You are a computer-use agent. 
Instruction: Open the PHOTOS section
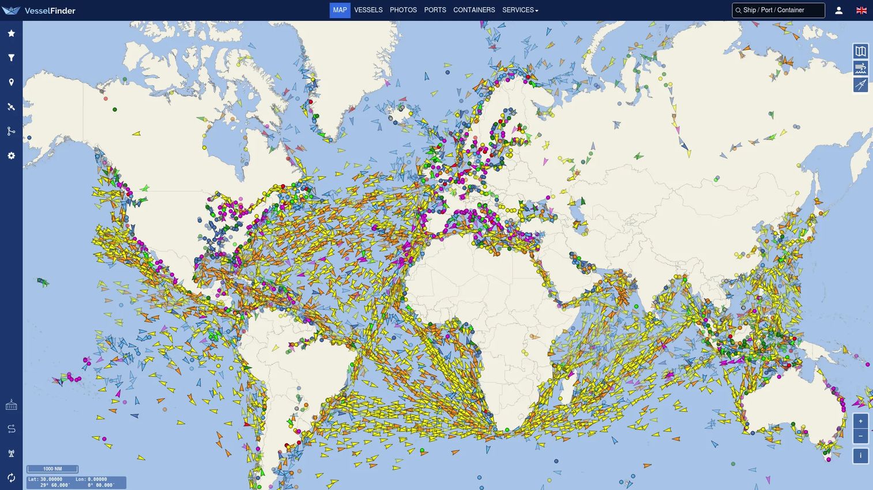[x=403, y=10]
